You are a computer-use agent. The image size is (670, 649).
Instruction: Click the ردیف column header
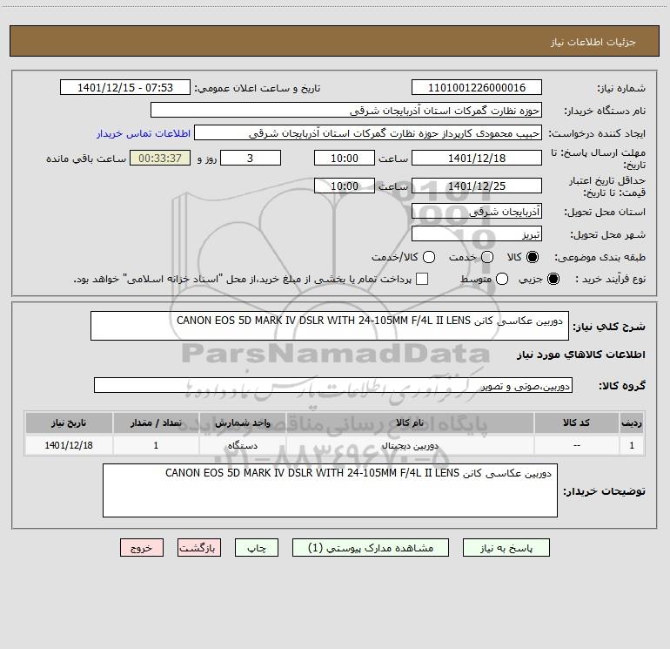(x=632, y=423)
